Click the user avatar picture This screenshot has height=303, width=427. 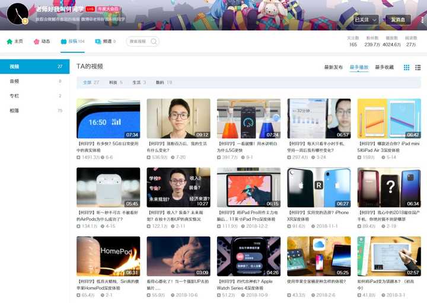pos(18,14)
